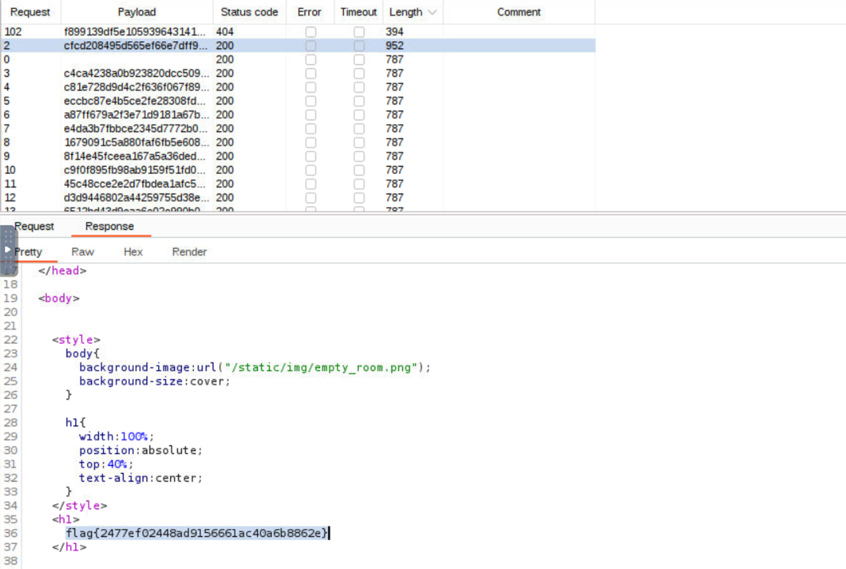Click the flag{2477ef...} text in response

(197, 533)
